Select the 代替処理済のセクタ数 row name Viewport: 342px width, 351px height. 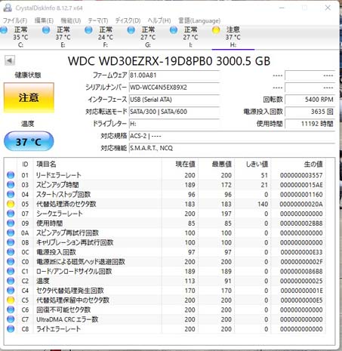66,204
